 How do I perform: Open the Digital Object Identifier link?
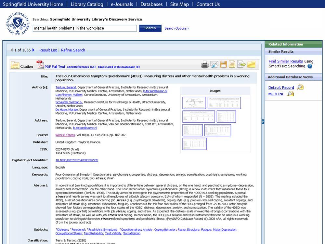77,160
